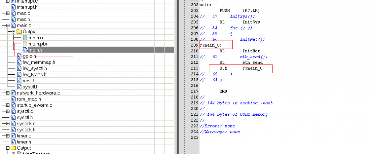Click the gpio.h header file icon
Viewport: 373px width, 154px height.
pyautogui.click(x=19, y=56)
